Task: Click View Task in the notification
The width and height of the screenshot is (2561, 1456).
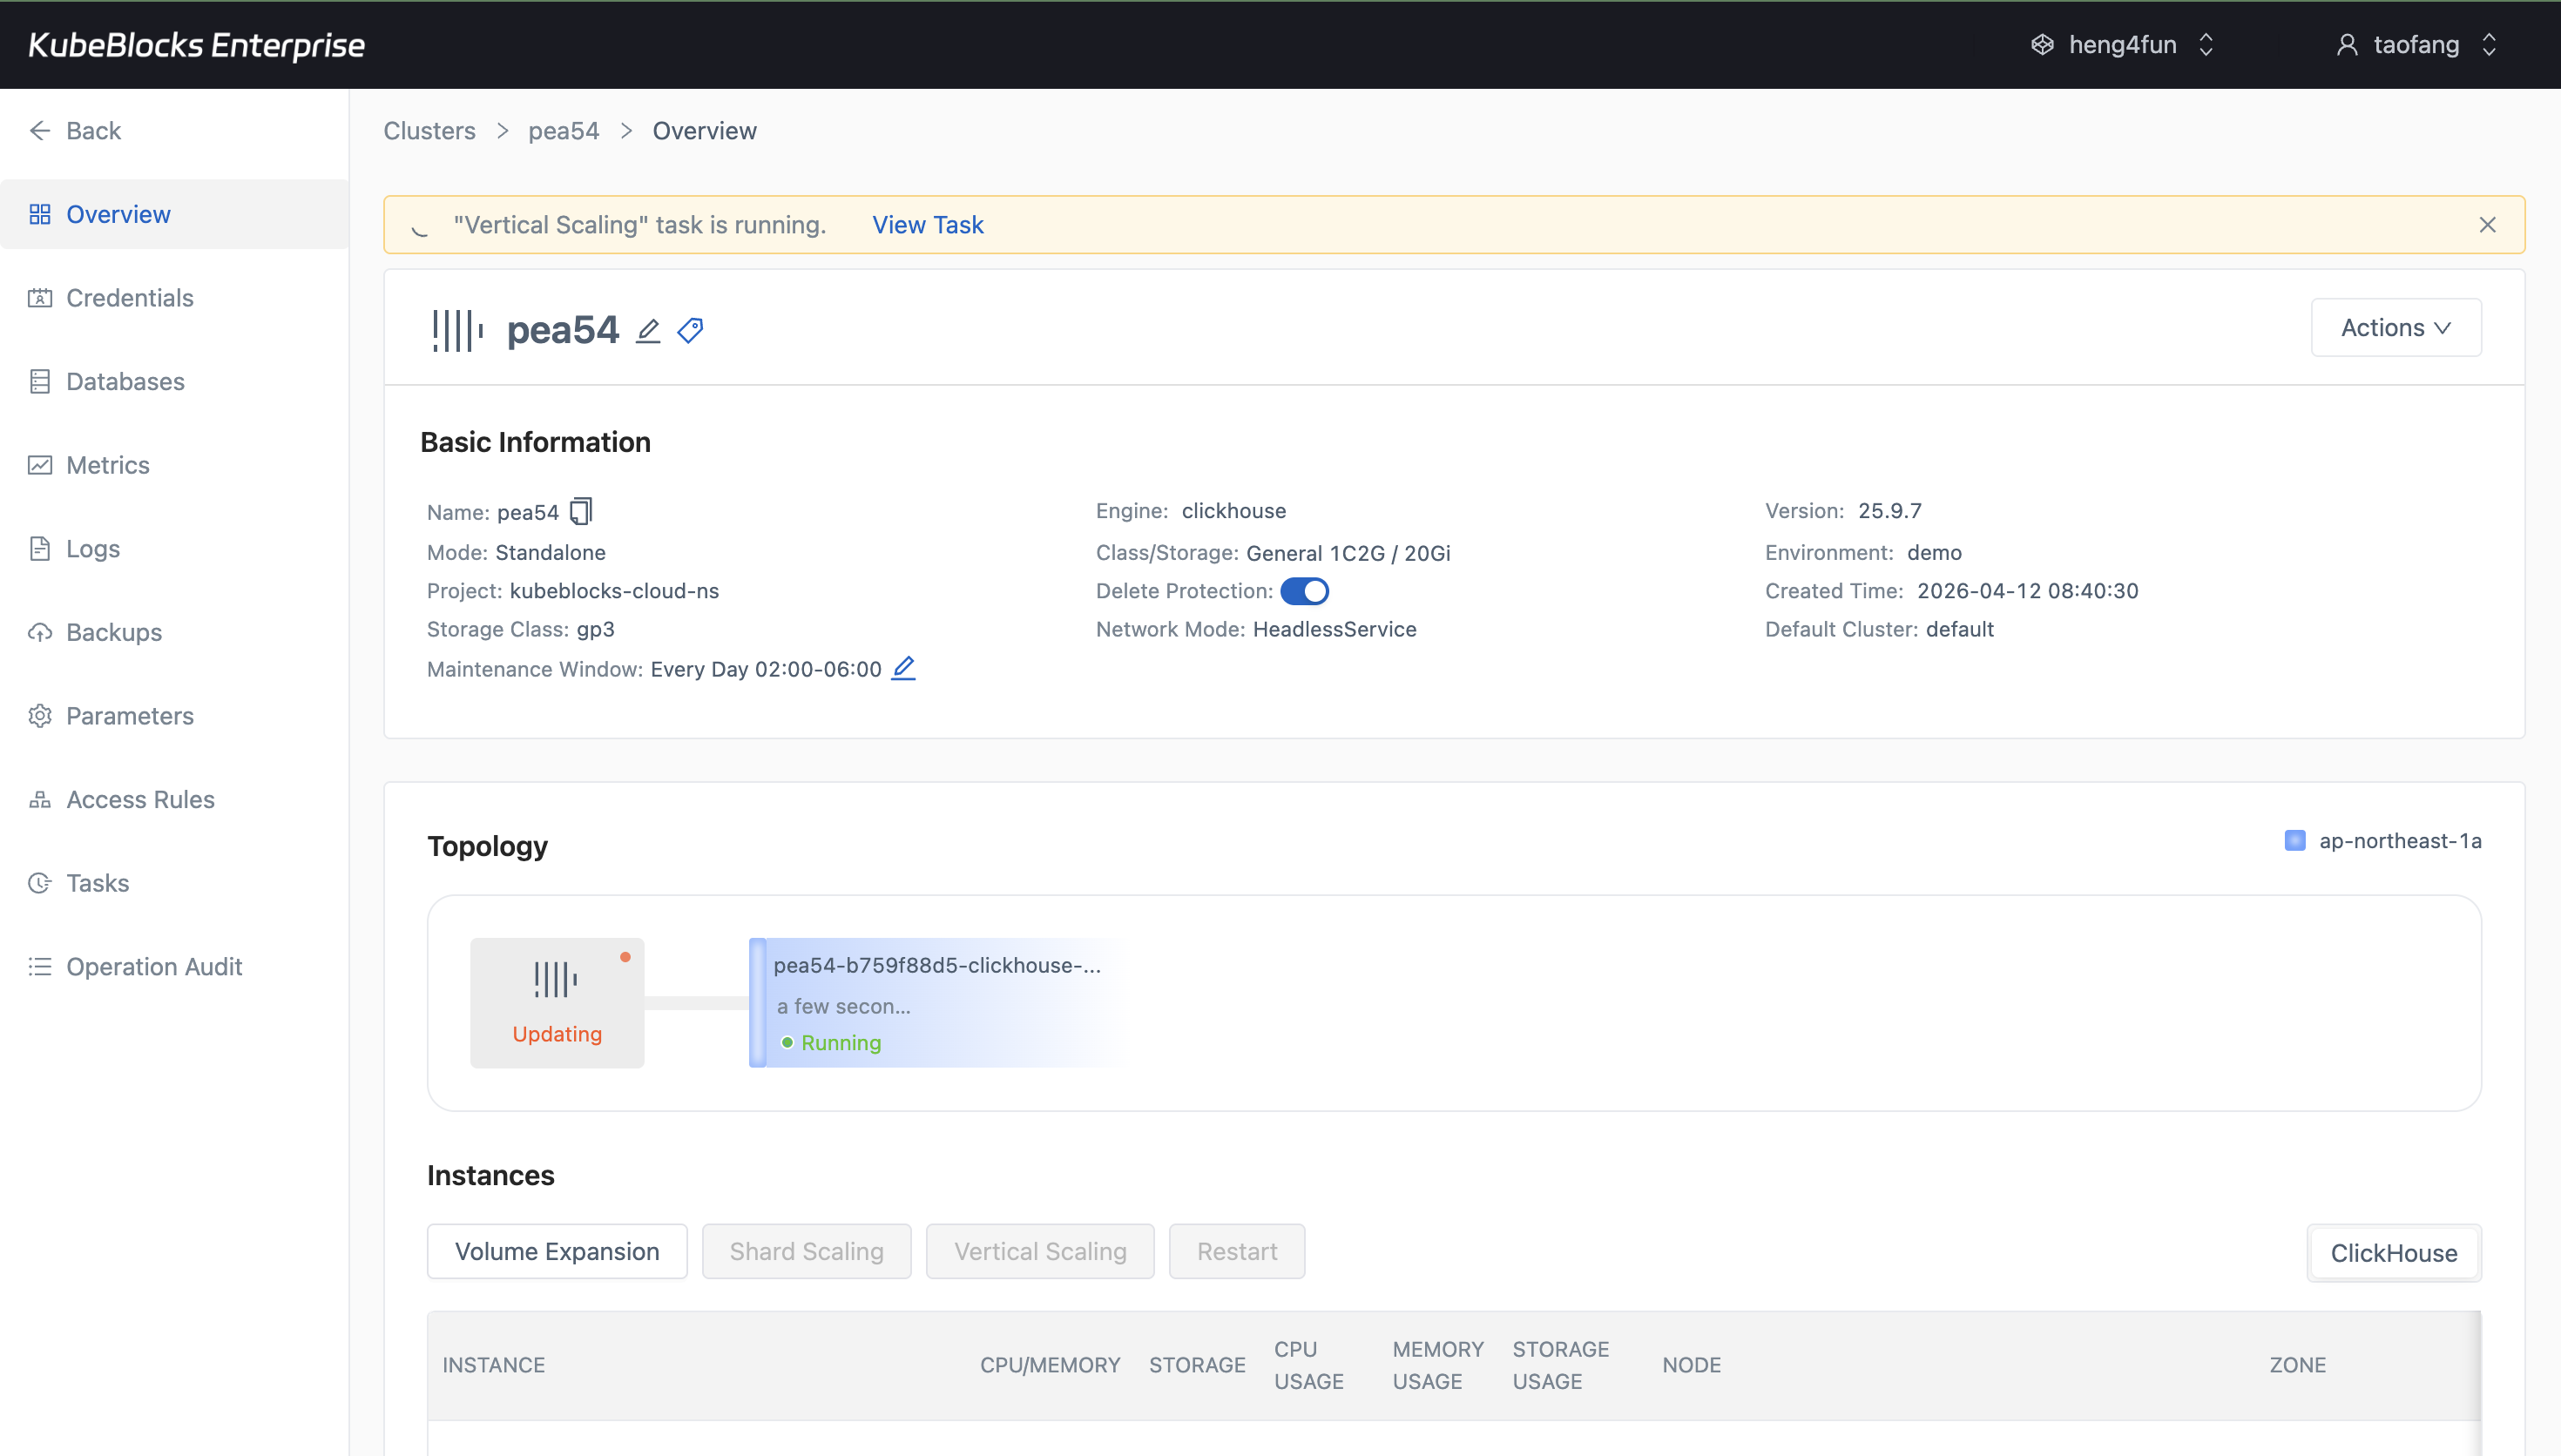Action: click(x=927, y=224)
